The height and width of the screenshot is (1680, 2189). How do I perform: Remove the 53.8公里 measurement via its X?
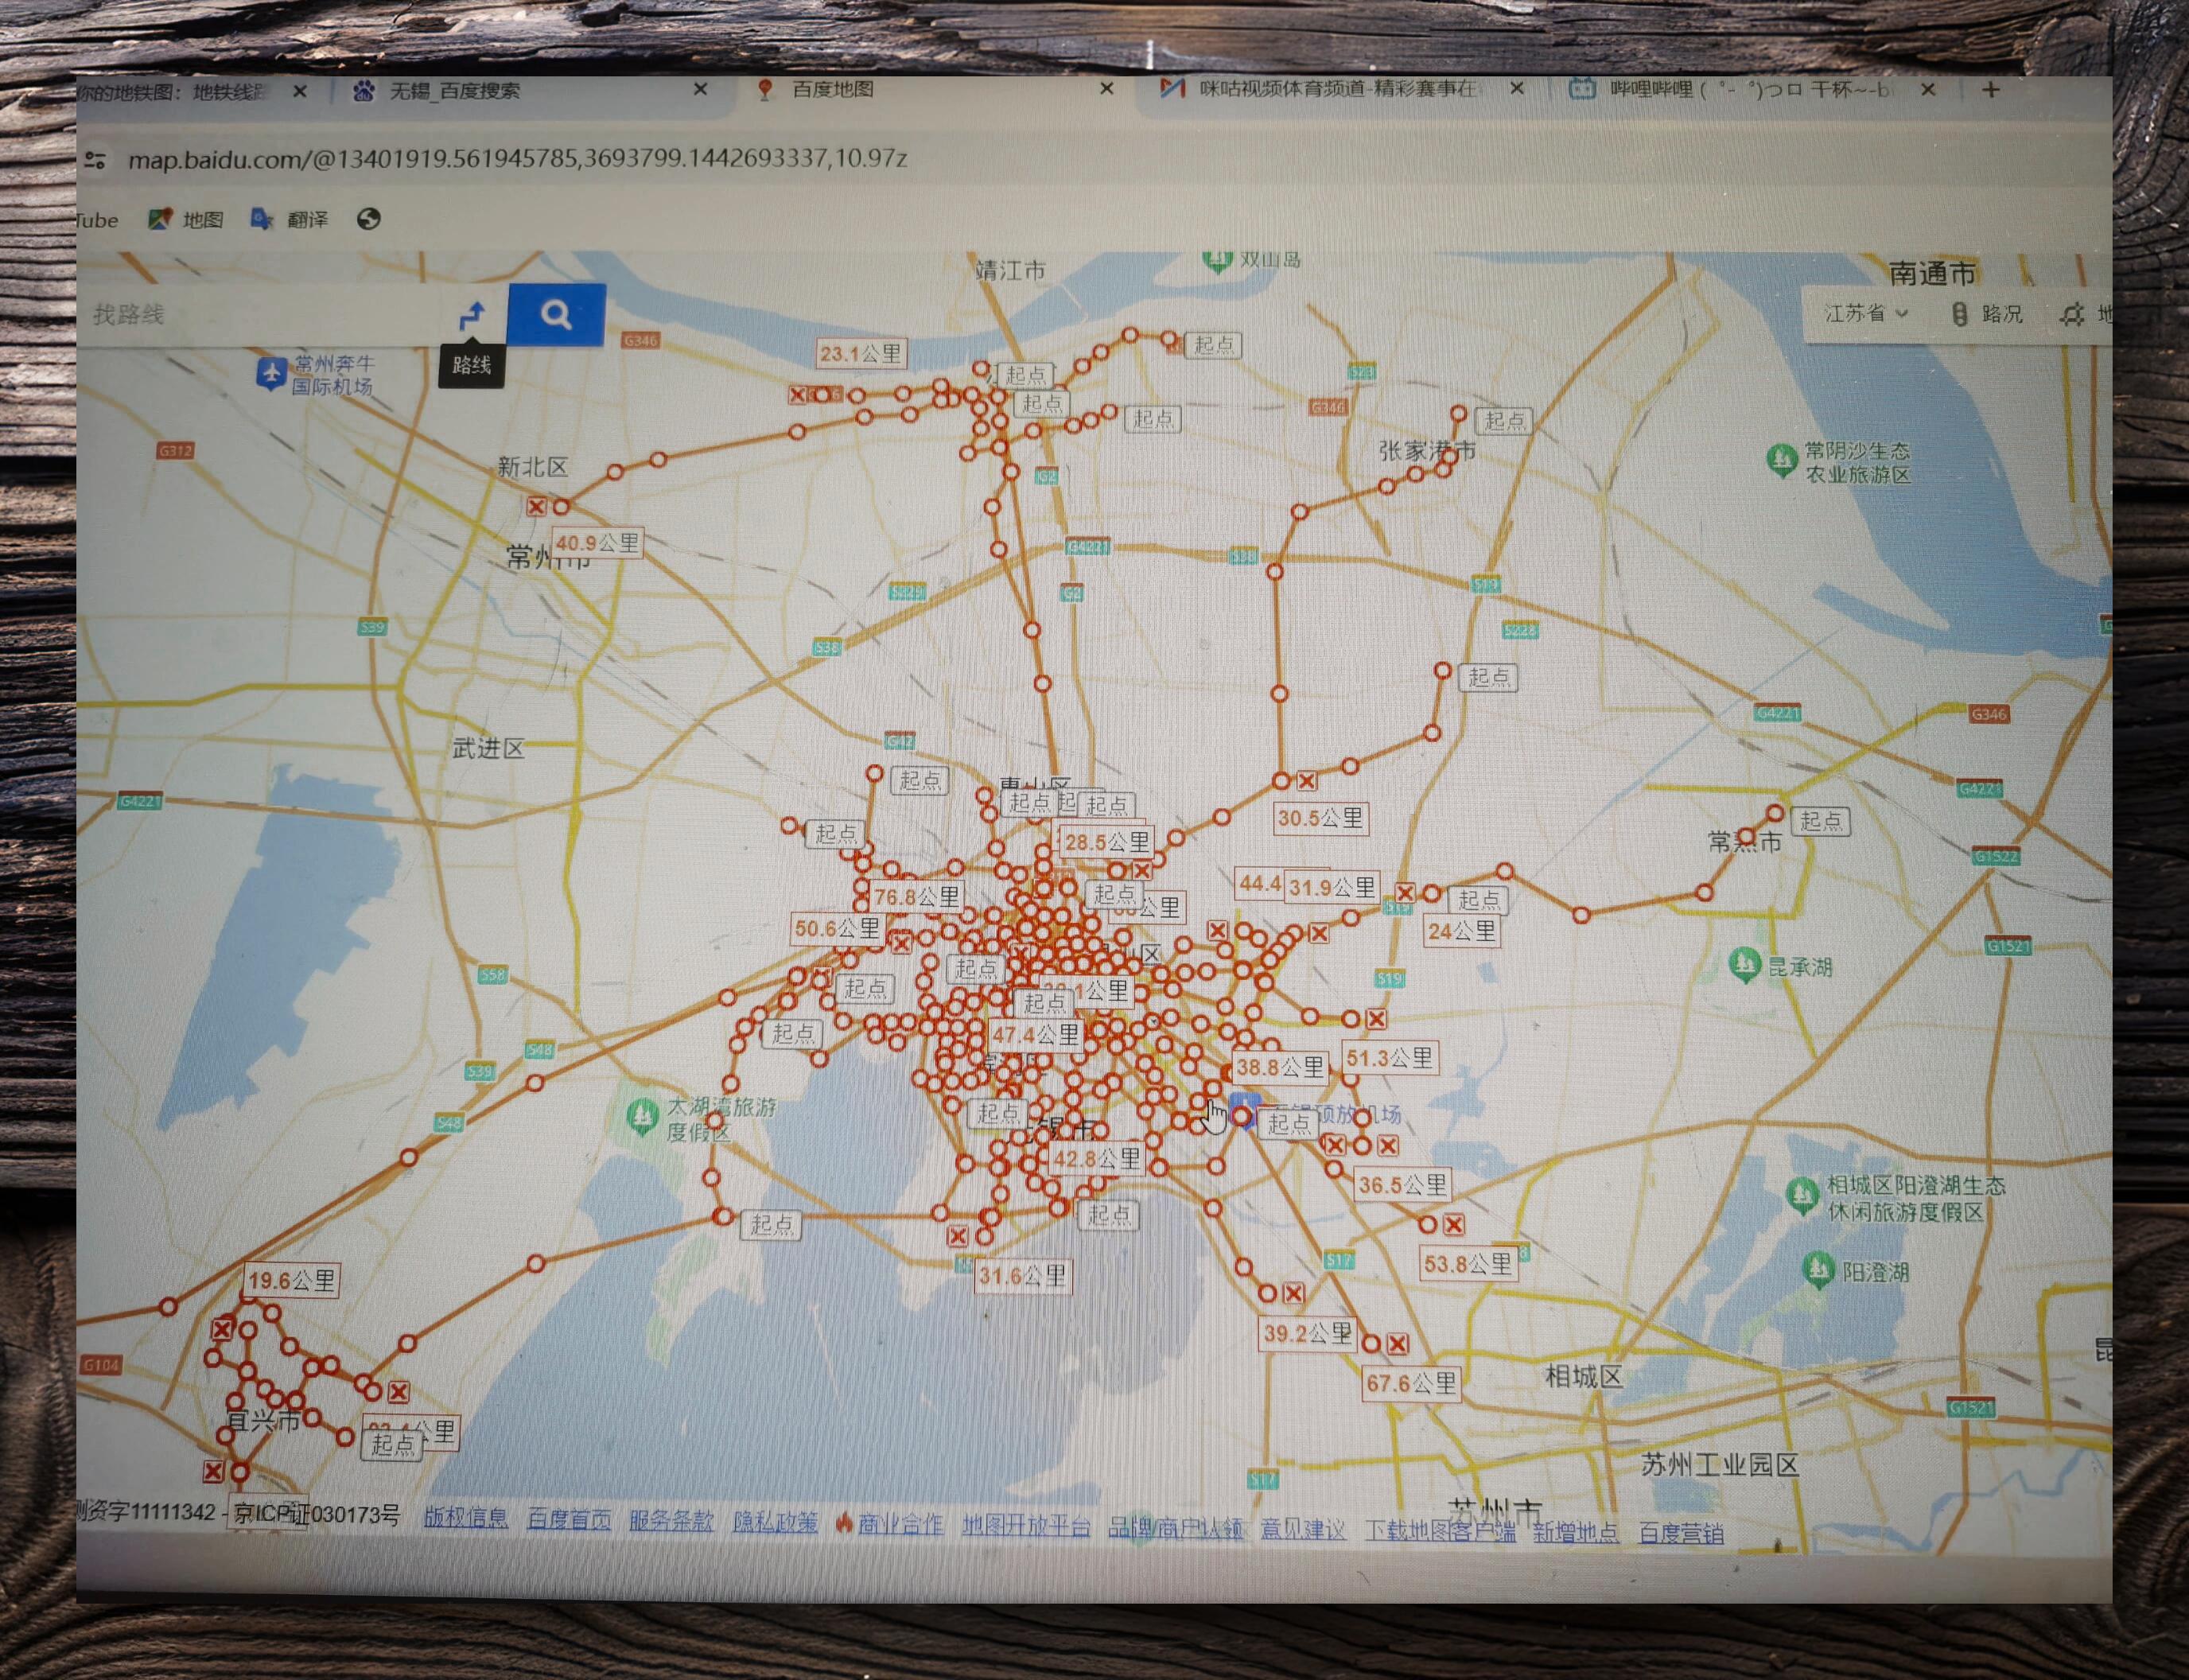(x=1454, y=1224)
